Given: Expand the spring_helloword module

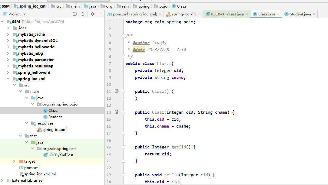Looking at the screenshot, I should [8, 73].
